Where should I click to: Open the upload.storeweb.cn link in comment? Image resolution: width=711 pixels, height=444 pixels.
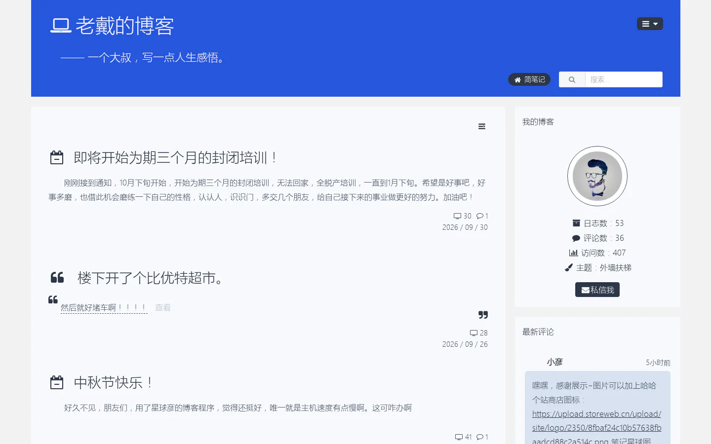[x=596, y=428]
